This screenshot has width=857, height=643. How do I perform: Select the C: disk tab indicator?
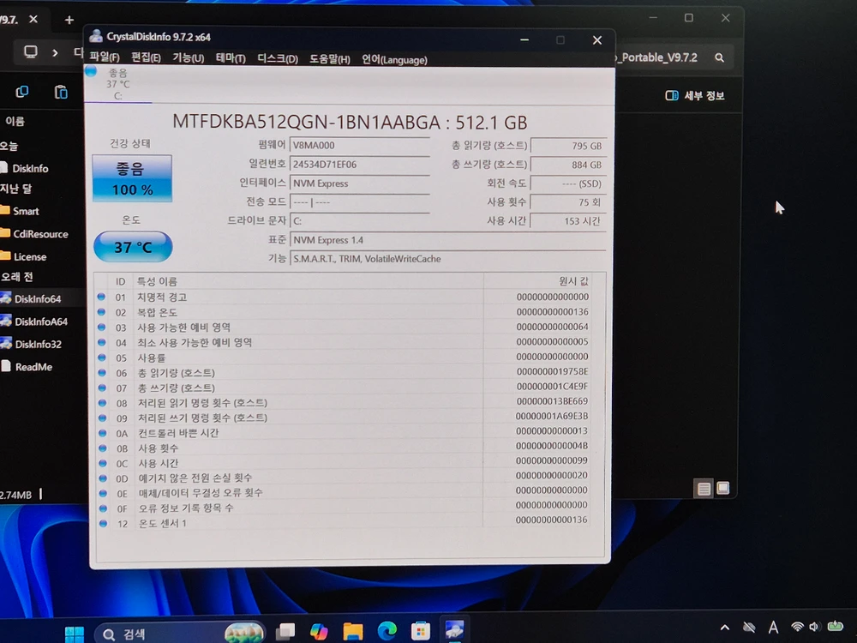(x=117, y=84)
